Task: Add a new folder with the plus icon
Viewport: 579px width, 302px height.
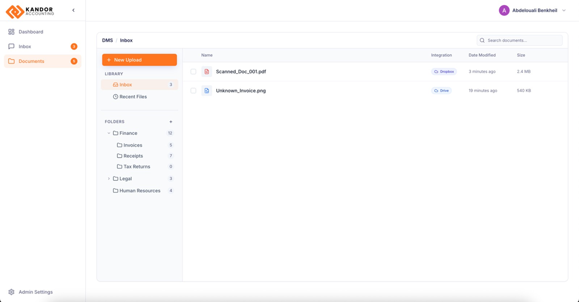Action: tap(171, 122)
